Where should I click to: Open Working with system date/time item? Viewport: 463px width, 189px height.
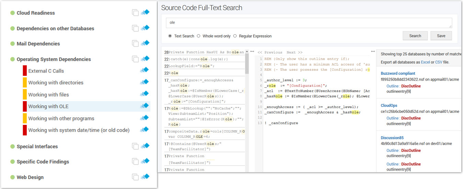tap(79, 130)
